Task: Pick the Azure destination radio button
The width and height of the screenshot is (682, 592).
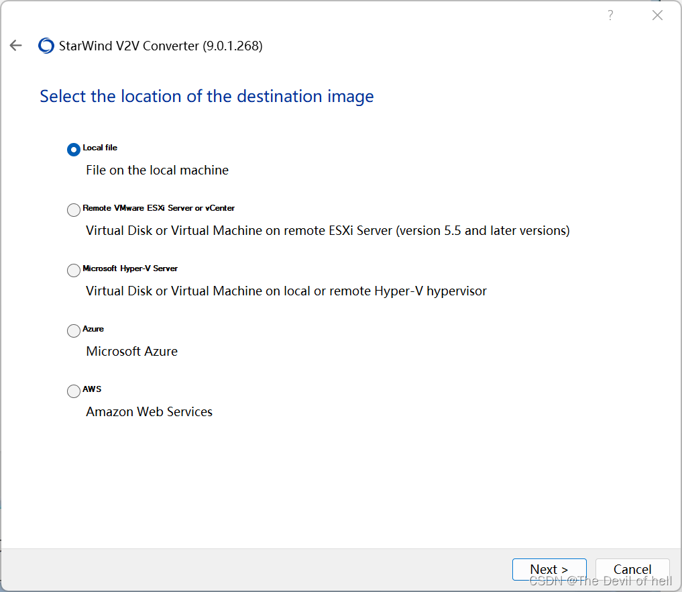Action: point(74,331)
